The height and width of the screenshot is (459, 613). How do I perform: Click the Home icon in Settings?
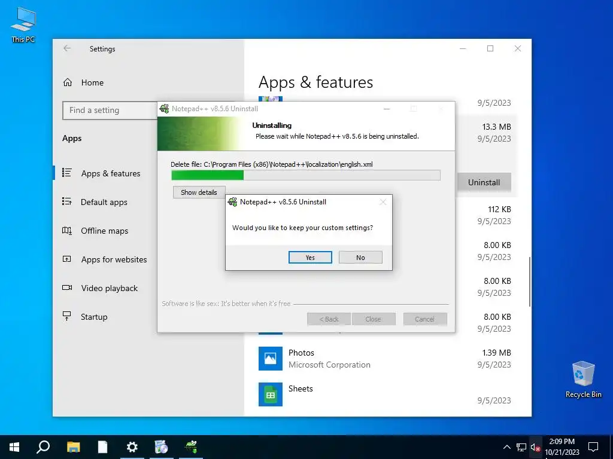[68, 82]
